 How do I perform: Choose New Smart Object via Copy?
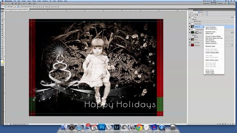pos(214,38)
